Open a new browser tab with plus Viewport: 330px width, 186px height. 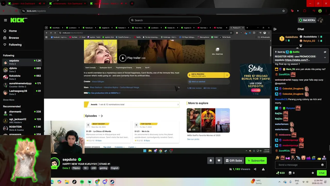(132, 4)
